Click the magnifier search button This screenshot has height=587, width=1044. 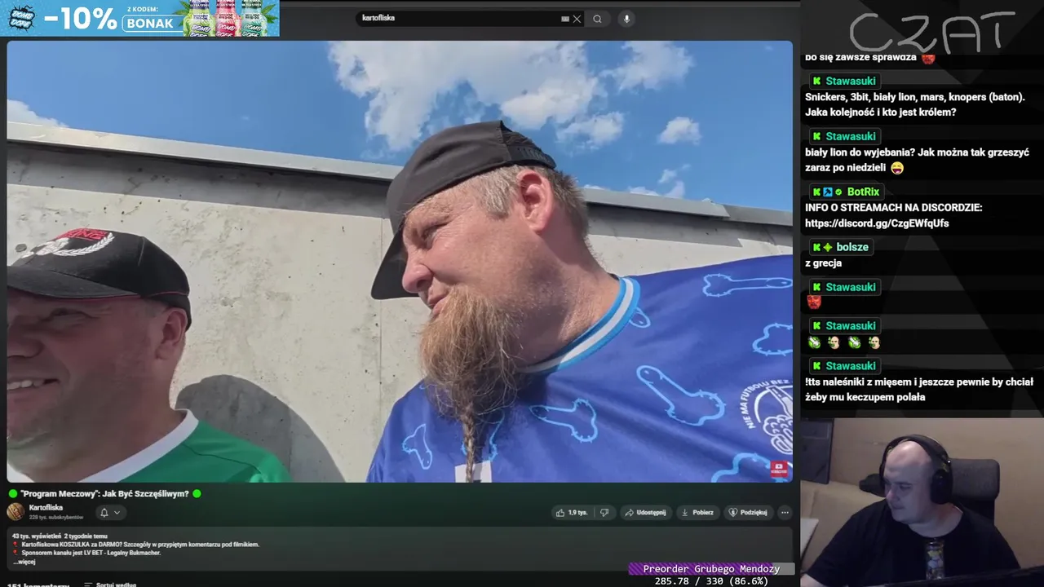(x=598, y=19)
